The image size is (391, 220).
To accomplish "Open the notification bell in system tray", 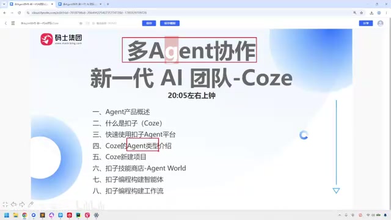I will (386, 215).
